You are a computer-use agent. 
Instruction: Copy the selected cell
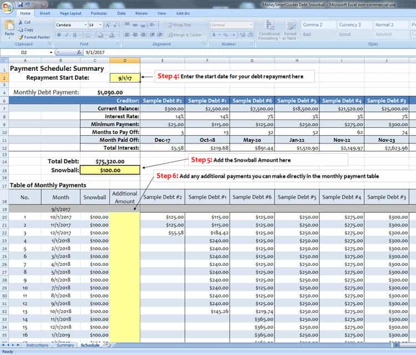26,30
